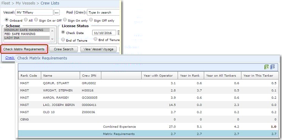This screenshot has height=140, width=282.
Task: Choose the Sign Off only option
Action: pos(91,20)
